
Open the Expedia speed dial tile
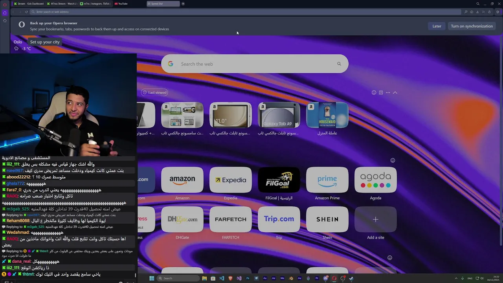click(x=231, y=180)
